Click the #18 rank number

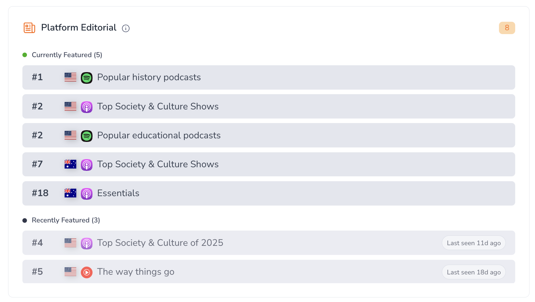[x=40, y=193]
